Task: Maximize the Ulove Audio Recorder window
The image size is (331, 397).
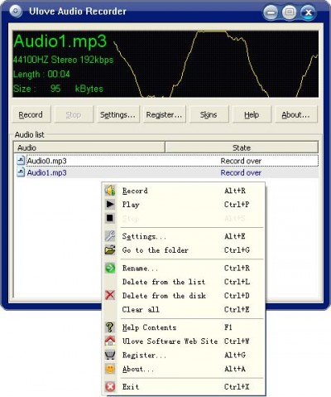Action: (x=290, y=12)
